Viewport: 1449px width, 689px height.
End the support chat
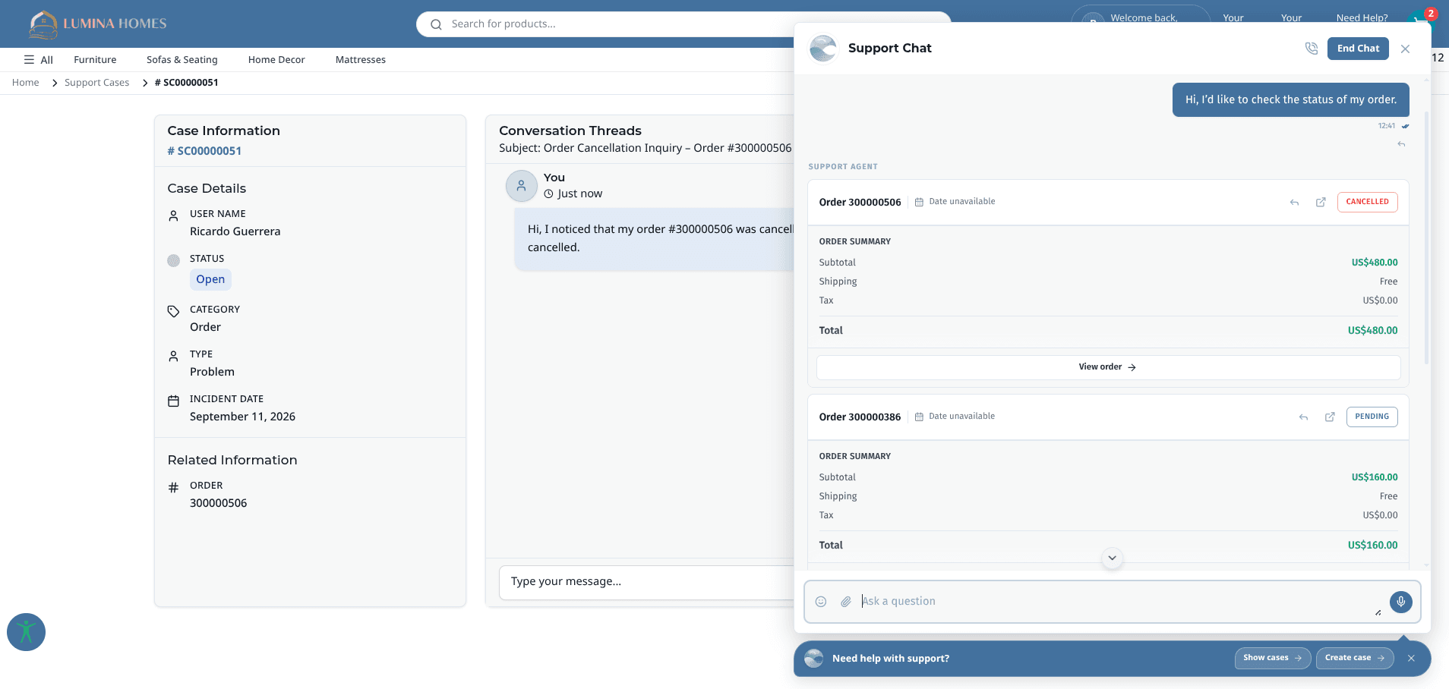pos(1358,49)
